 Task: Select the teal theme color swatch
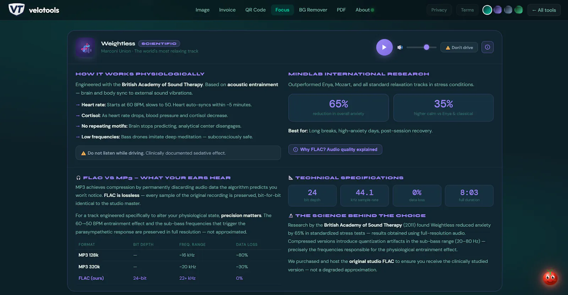(487, 10)
